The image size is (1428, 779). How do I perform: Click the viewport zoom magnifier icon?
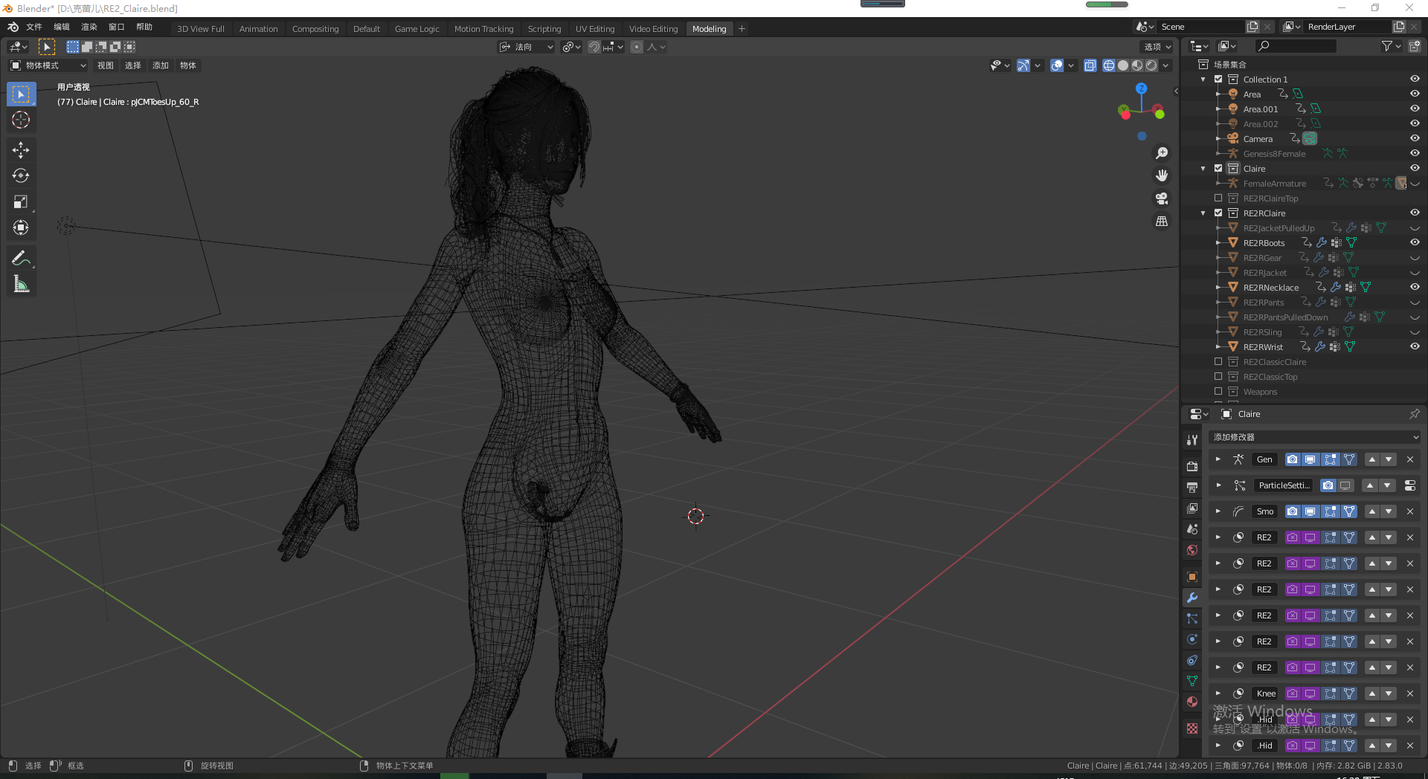tap(1161, 153)
